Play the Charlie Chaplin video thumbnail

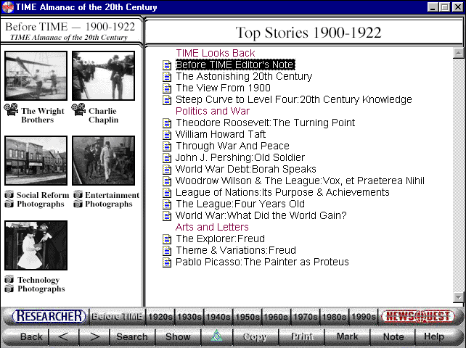coord(103,75)
